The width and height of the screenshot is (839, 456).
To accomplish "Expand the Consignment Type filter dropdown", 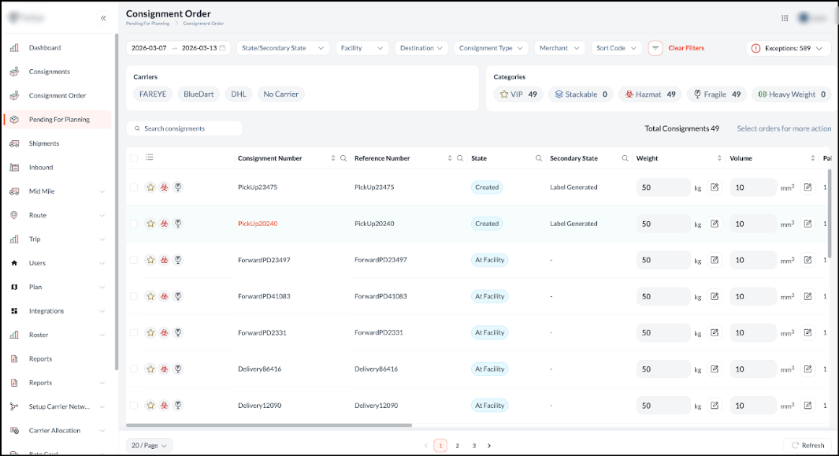I will (491, 48).
